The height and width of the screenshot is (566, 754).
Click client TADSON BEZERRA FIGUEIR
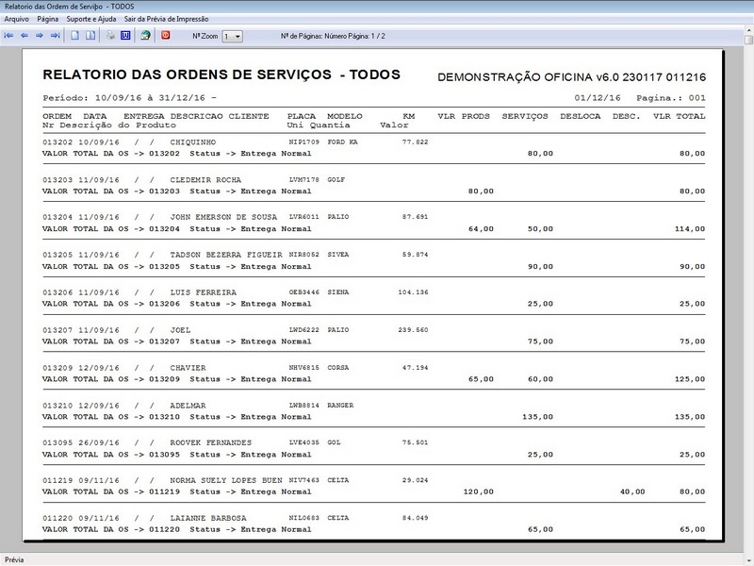pos(226,255)
